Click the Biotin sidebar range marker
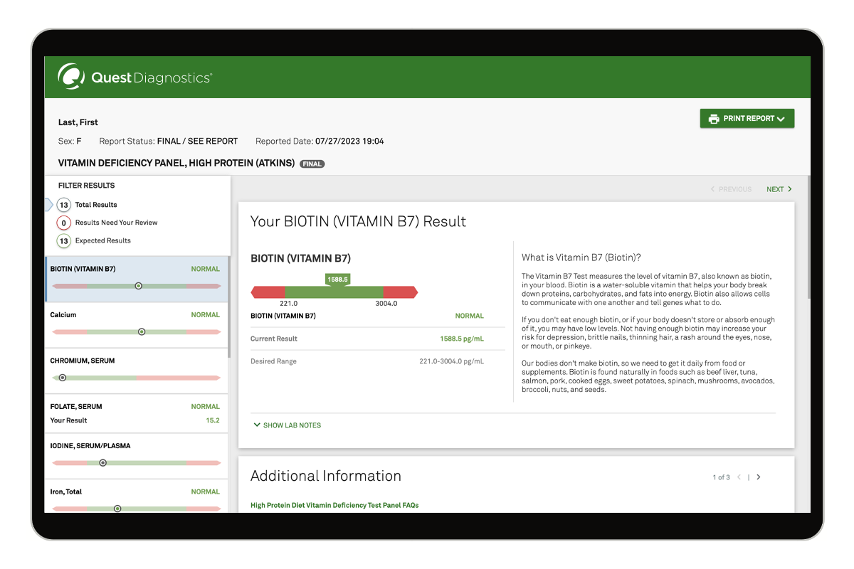854x569 pixels. click(x=139, y=286)
